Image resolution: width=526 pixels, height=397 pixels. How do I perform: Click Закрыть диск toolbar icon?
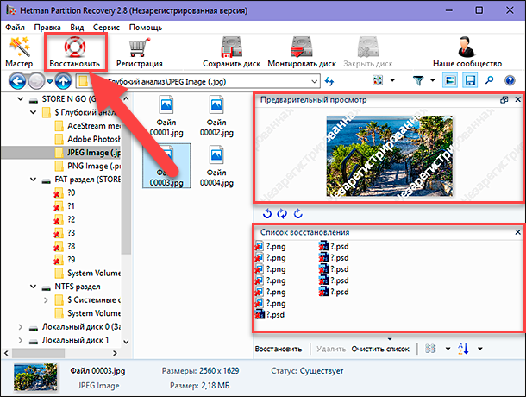[367, 52]
